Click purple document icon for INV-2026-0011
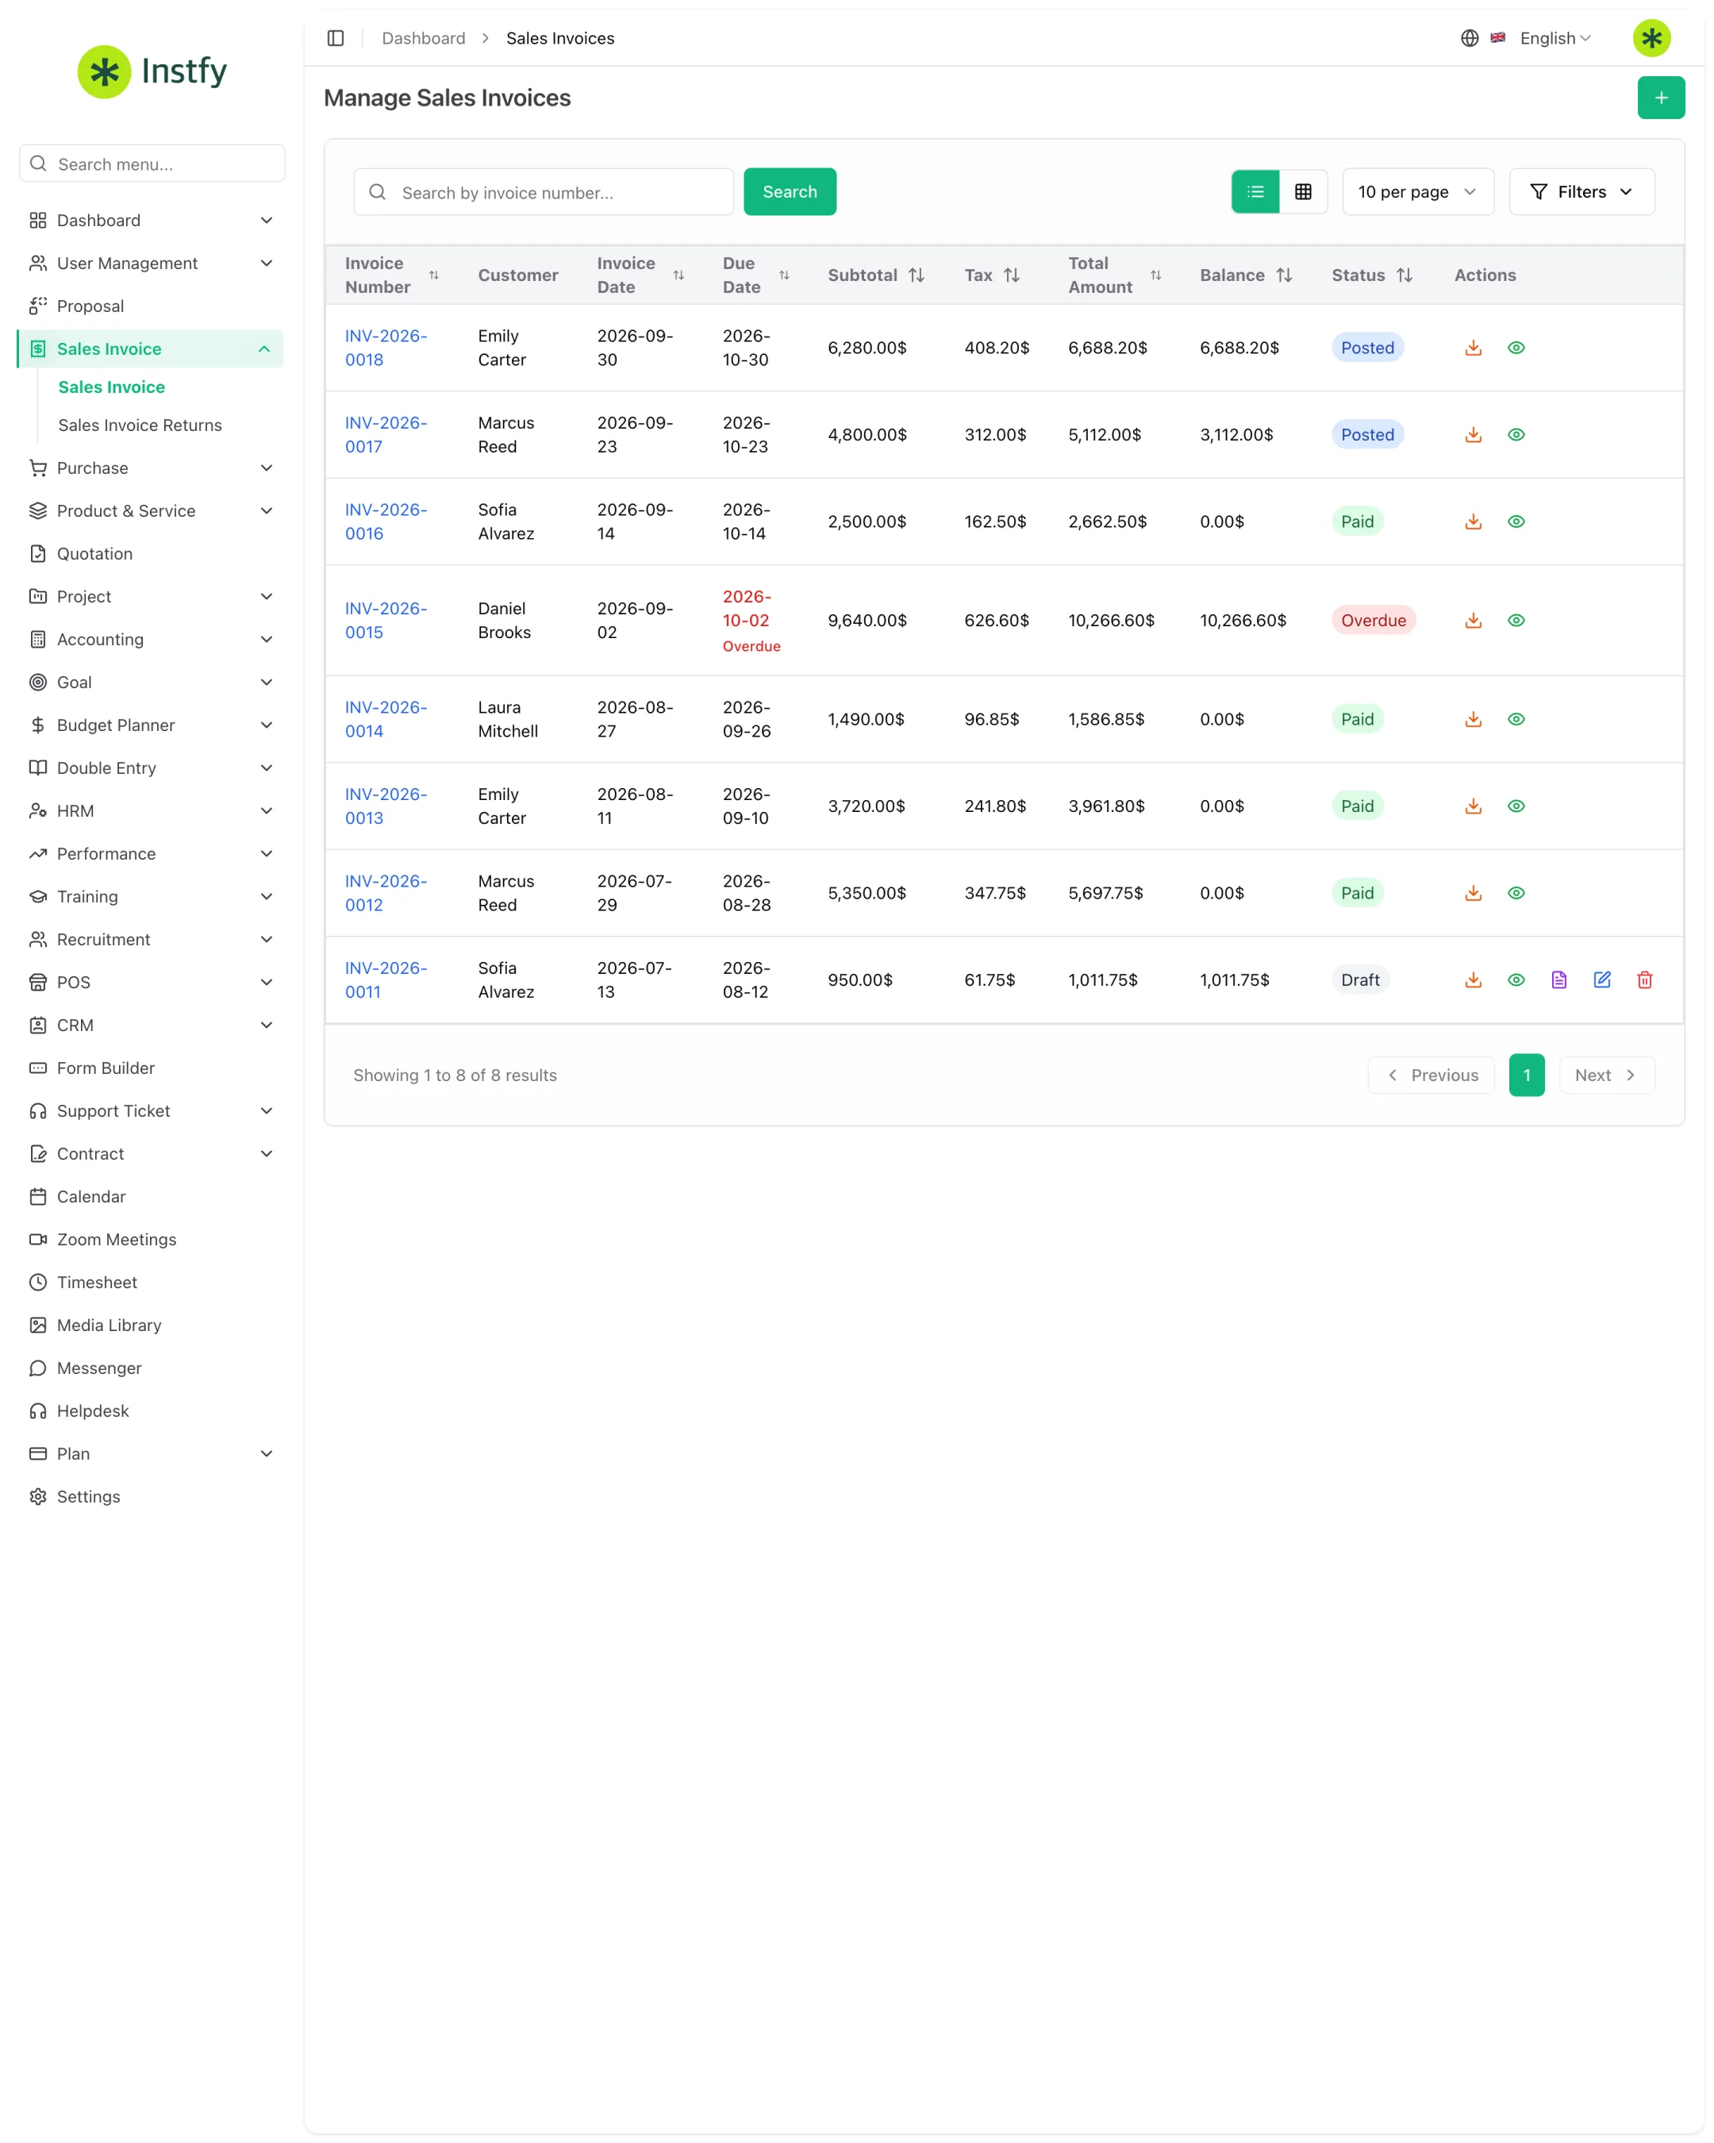This screenshot has width=1714, height=2143. (1559, 980)
